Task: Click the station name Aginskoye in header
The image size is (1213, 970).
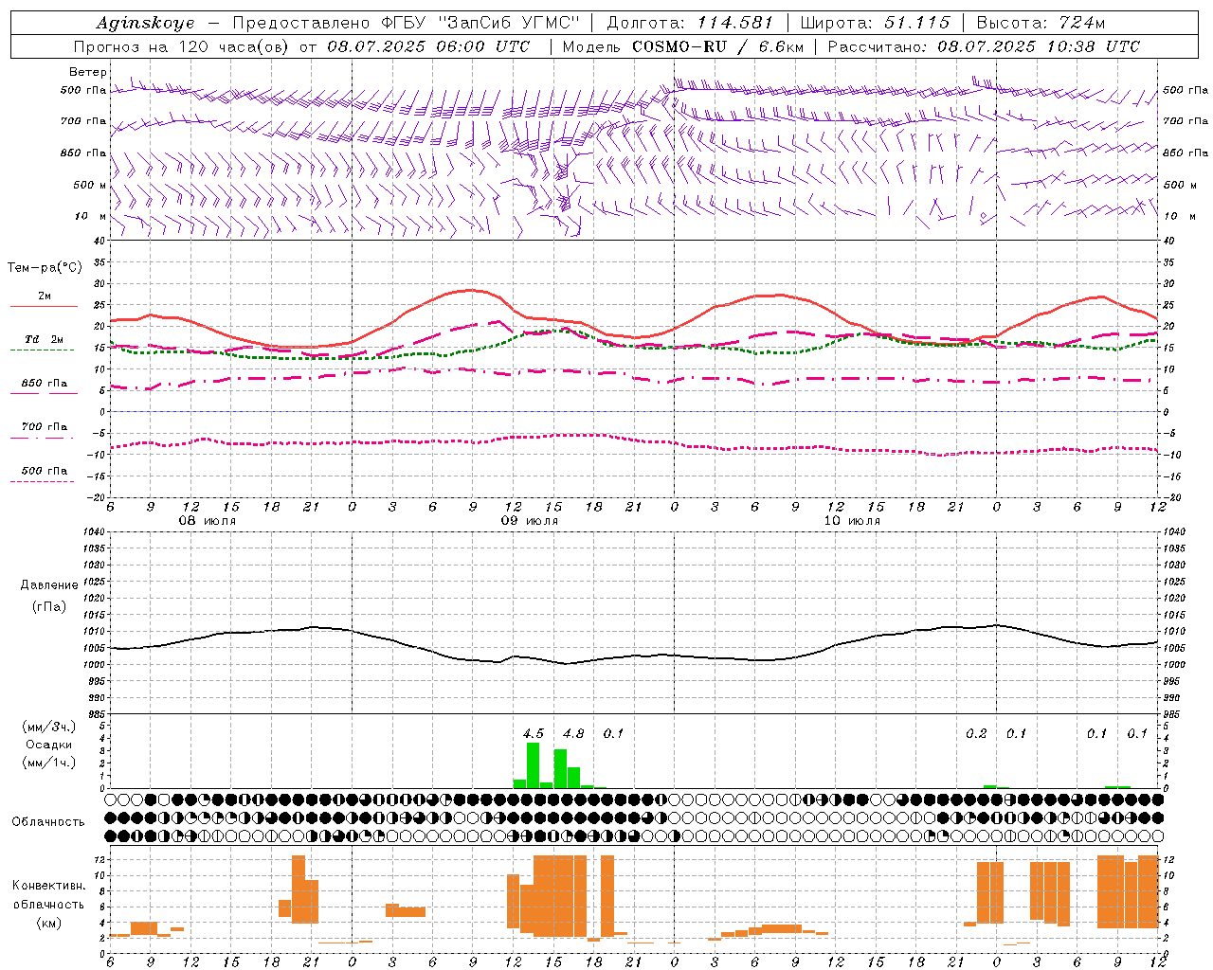Action: (145, 23)
